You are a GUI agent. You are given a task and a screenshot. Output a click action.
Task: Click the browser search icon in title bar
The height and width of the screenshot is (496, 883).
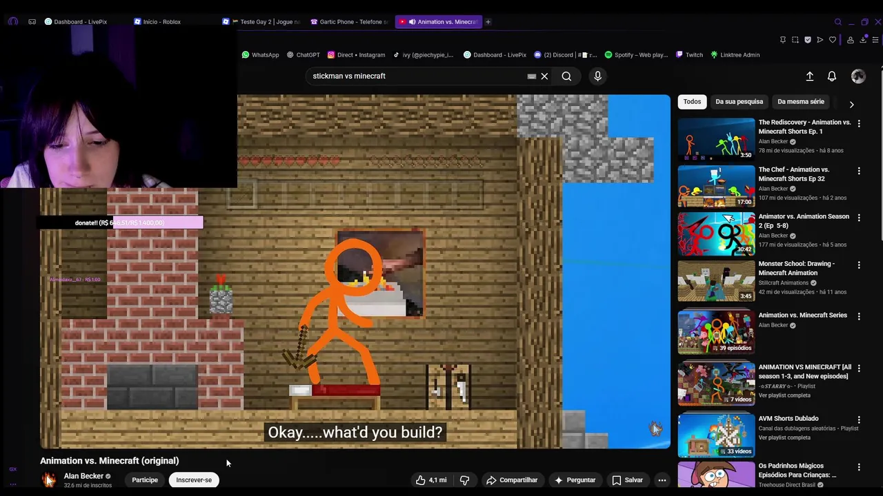point(838,22)
